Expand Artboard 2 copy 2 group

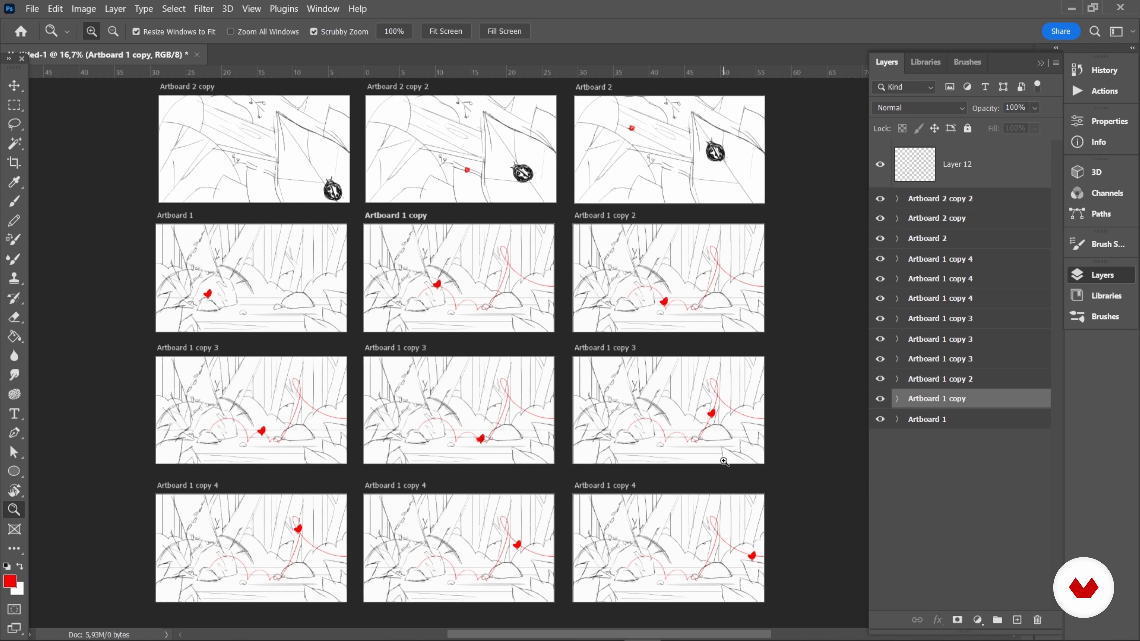[x=897, y=199]
